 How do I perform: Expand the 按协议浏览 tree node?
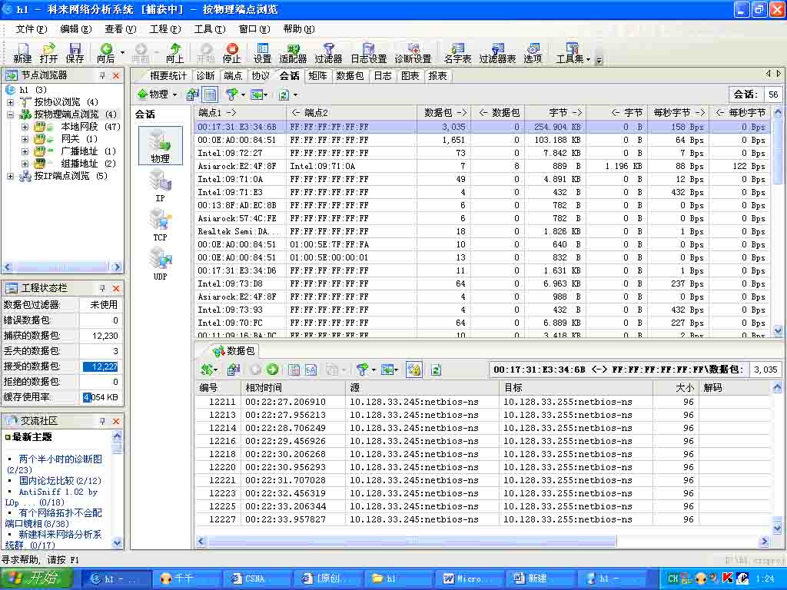[x=11, y=101]
